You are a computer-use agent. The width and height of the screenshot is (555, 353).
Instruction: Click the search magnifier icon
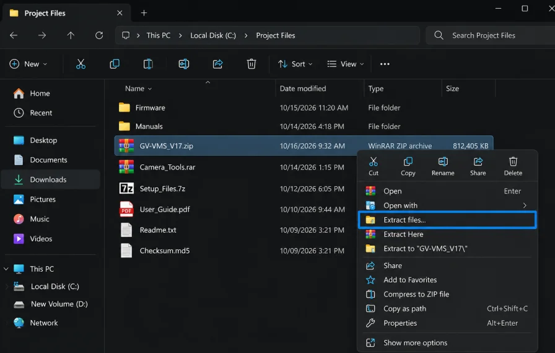439,35
